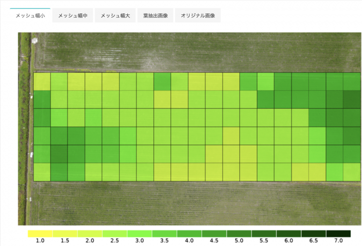
Task: Select the メッシュ幅小 tab
Action: [x=30, y=15]
